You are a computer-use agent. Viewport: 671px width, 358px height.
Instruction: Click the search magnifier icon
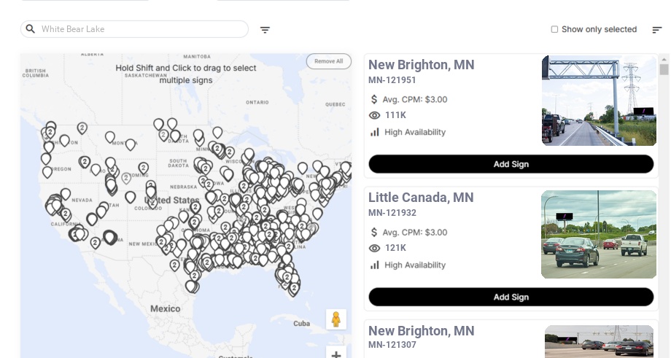(x=31, y=29)
